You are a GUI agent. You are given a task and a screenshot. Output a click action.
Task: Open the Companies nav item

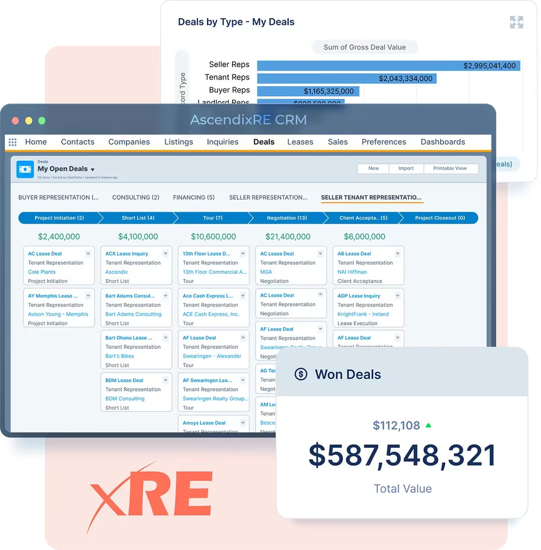tap(129, 142)
